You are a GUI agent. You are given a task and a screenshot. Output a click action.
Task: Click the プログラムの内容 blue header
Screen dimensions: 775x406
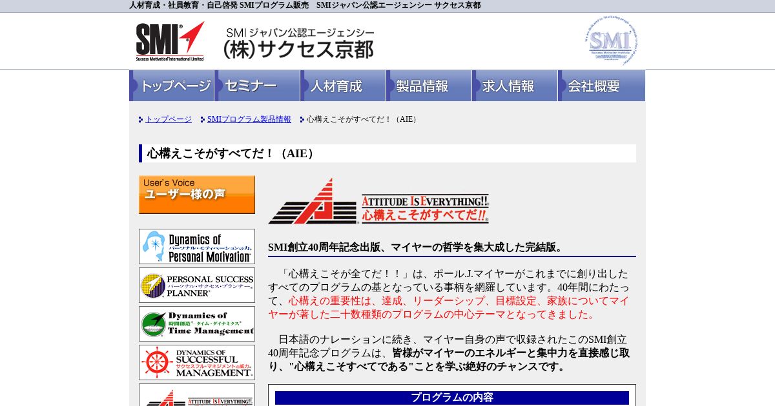coord(452,398)
